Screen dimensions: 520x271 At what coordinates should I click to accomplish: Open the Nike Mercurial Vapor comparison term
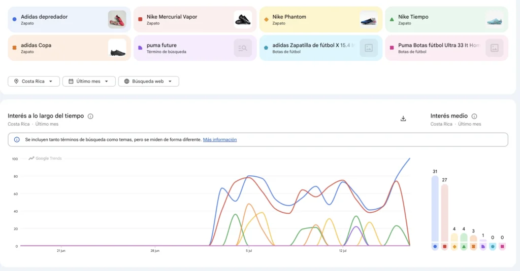[195, 20]
